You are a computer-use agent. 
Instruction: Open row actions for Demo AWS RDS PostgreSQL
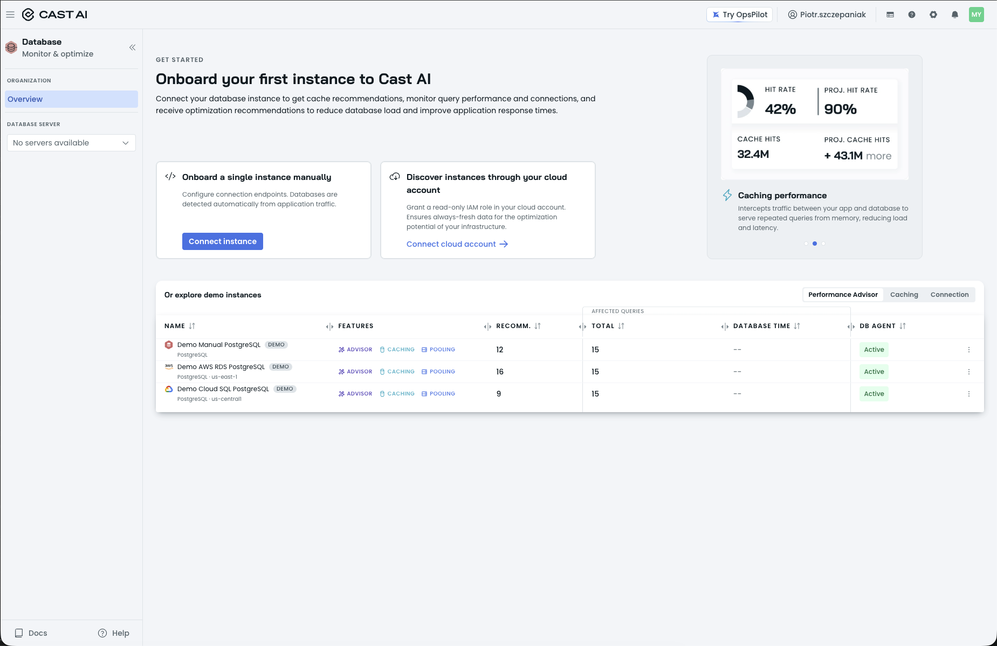coord(969,372)
